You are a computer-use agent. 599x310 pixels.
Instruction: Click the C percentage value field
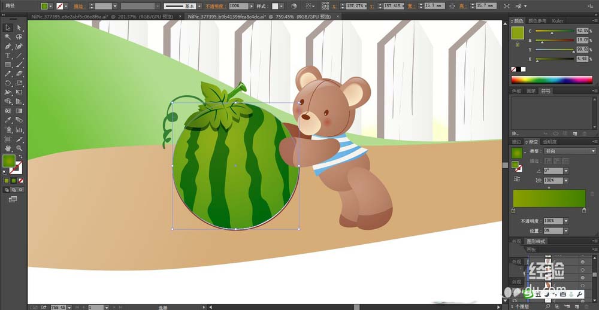tap(582, 31)
